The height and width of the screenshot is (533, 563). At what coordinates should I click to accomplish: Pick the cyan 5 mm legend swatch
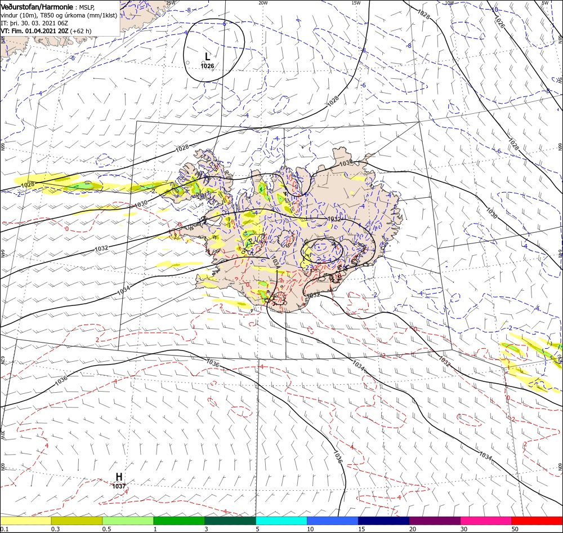coord(281,521)
